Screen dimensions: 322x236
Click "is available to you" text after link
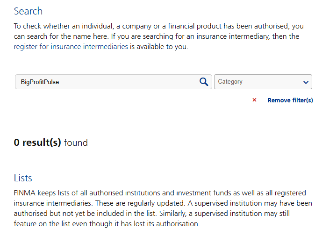pos(159,47)
